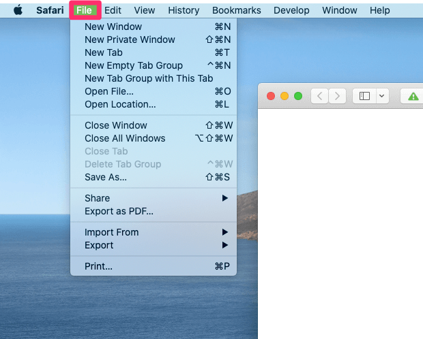
Task: Expand the Export submenu
Action: (x=154, y=245)
